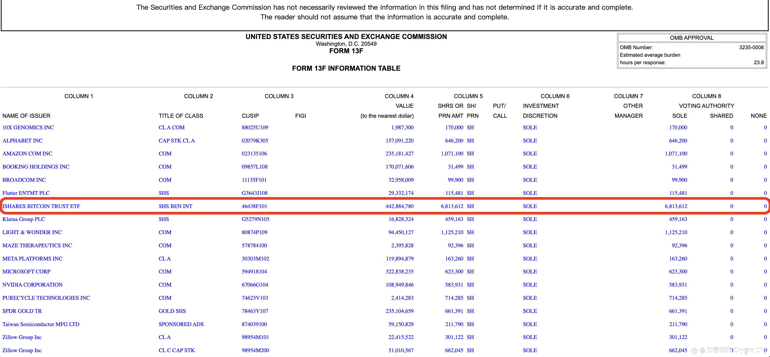Click the Klarna Group PLC issuer name
The height and width of the screenshot is (357, 770).
(24, 219)
